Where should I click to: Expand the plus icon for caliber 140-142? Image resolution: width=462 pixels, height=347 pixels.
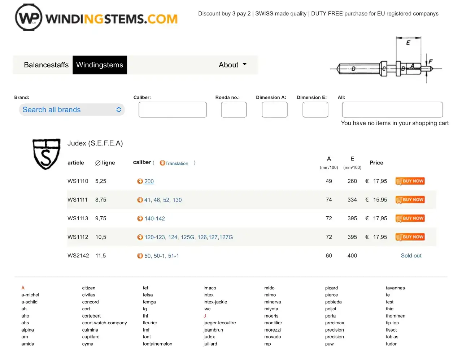pyautogui.click(x=140, y=218)
